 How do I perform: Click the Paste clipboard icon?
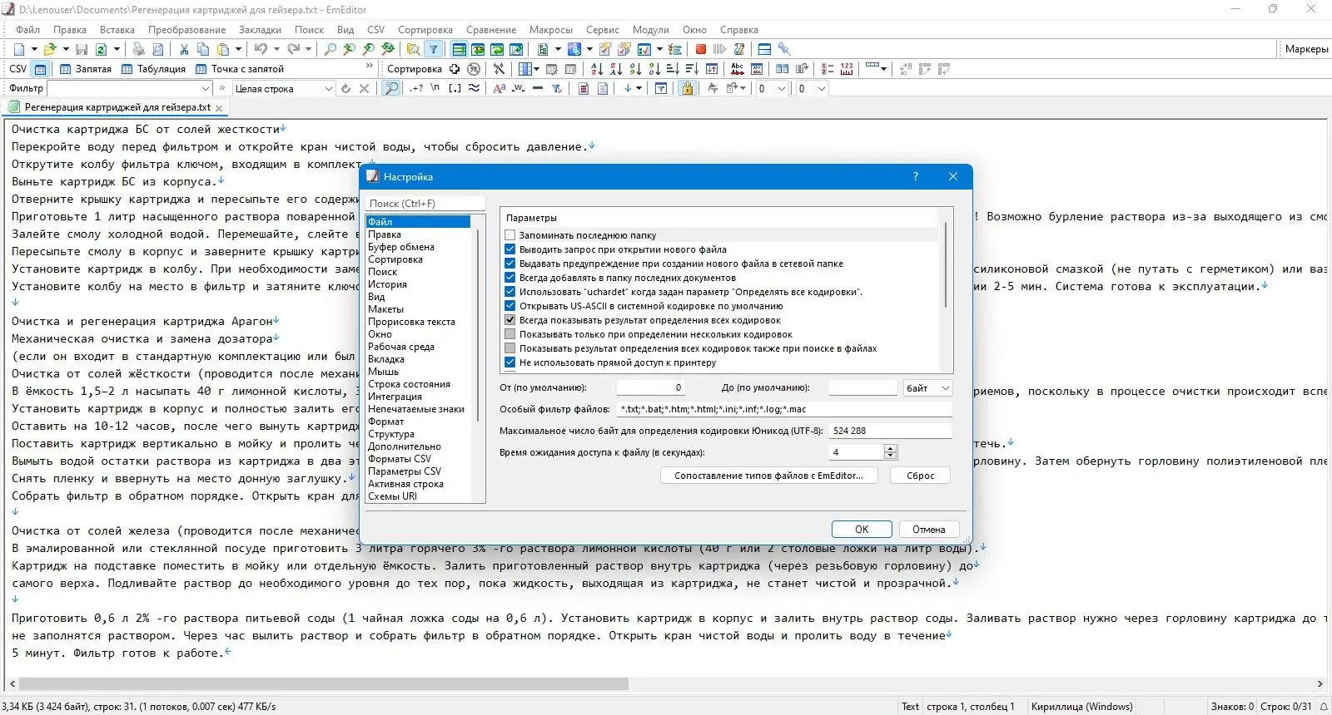[x=223, y=49]
